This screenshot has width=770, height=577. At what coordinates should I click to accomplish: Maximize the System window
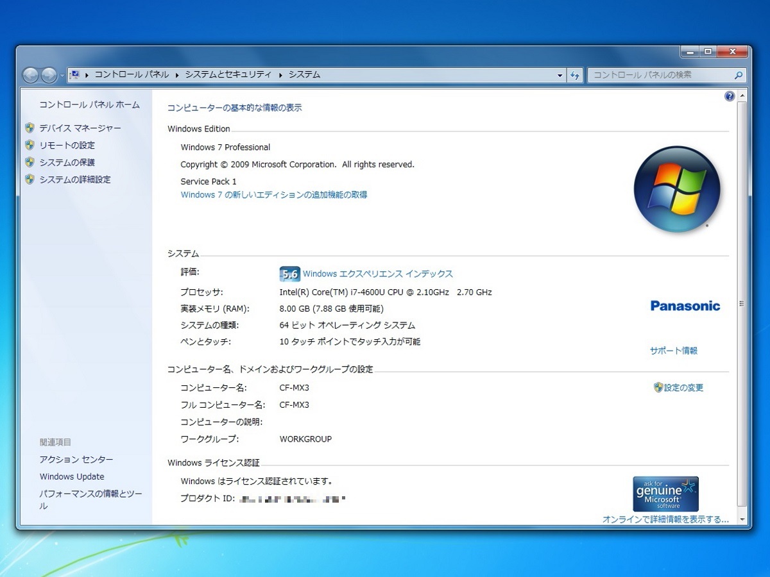pos(708,52)
